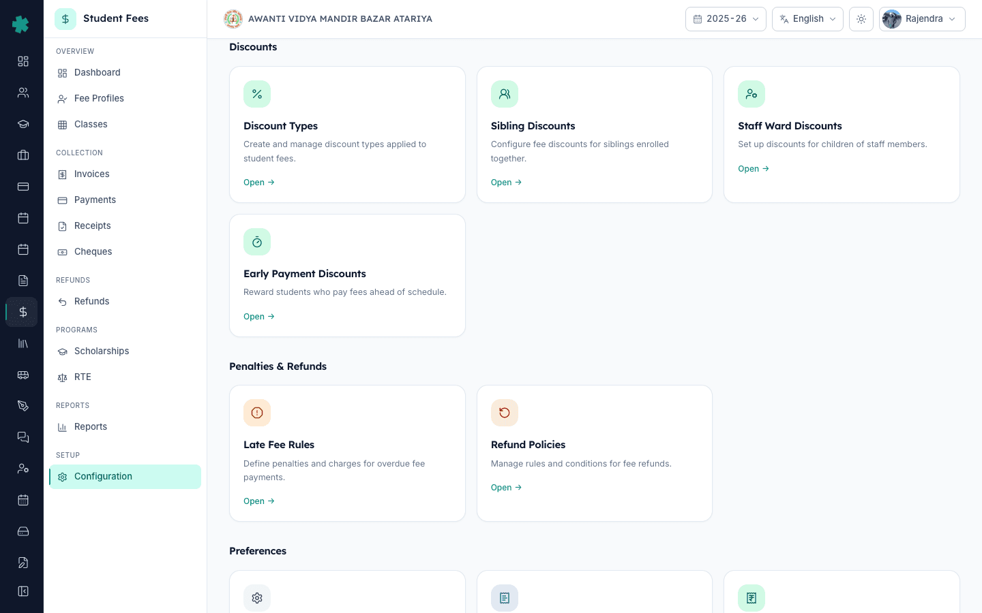The height and width of the screenshot is (613, 982).
Task: Open Classes in the sidebar
Action: [x=125, y=125]
